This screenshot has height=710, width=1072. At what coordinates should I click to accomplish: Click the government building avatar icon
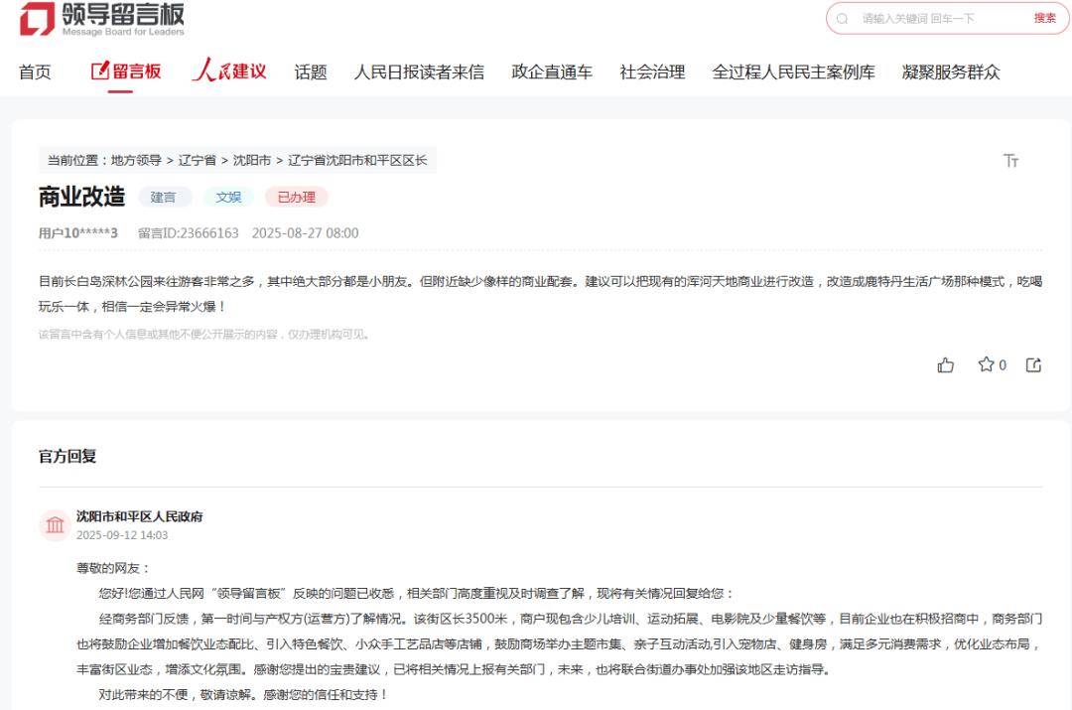click(55, 524)
